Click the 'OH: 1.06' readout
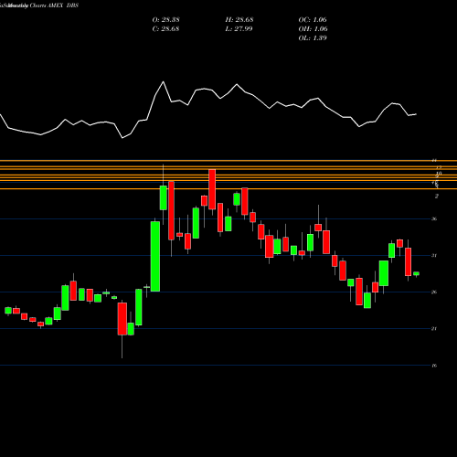The height and width of the screenshot is (457, 457). pos(313,29)
